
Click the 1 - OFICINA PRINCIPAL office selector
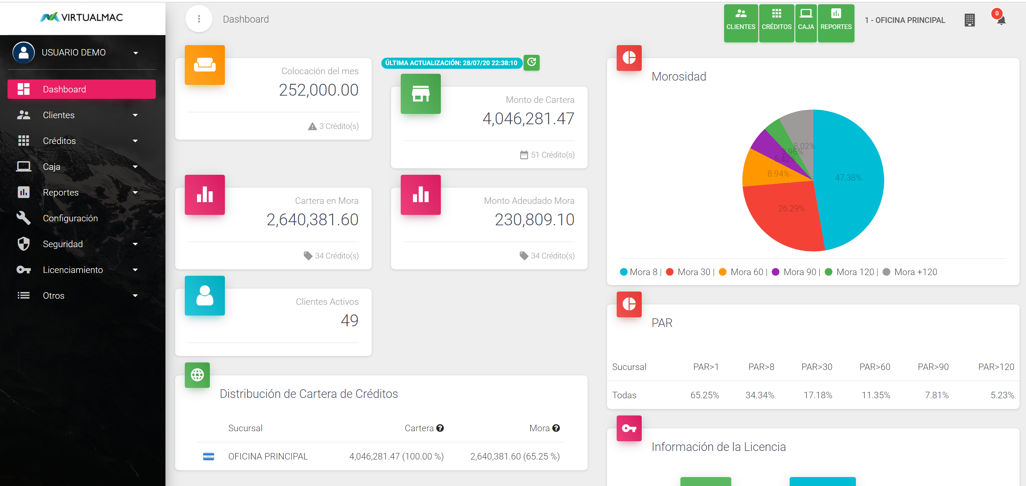coord(905,20)
